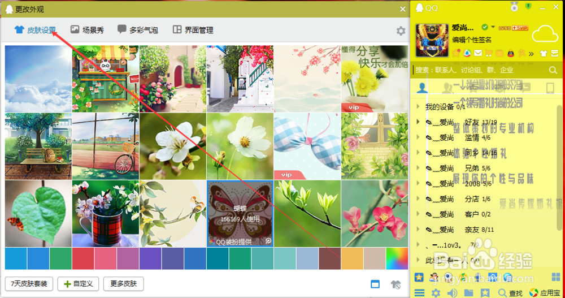The image size is (565, 298).
Task: Pick the red color swatch
Action: coord(83,258)
